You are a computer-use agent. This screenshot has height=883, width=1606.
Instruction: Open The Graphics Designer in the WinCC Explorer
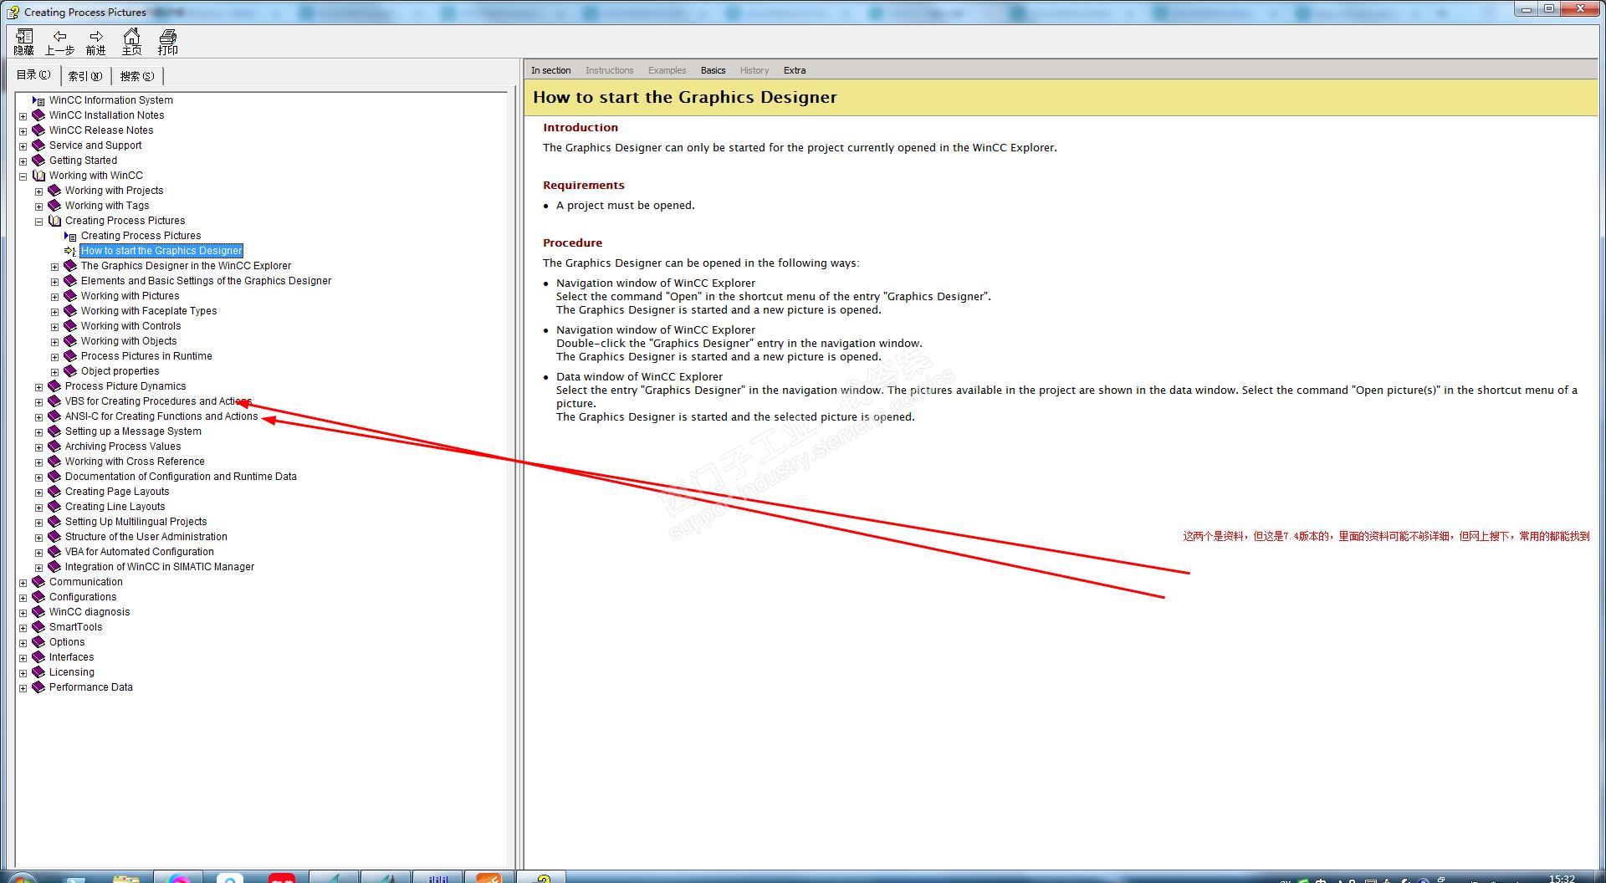click(186, 266)
